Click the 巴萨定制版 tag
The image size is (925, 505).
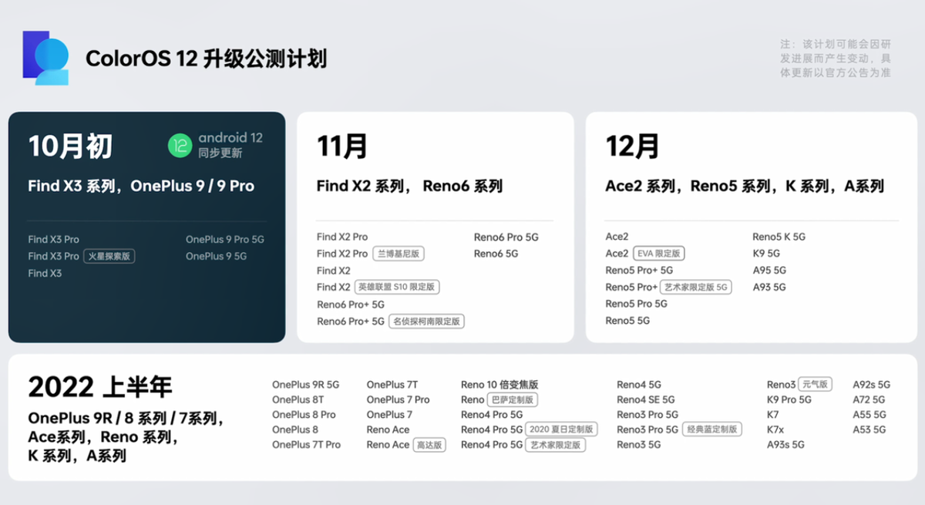[x=513, y=399]
